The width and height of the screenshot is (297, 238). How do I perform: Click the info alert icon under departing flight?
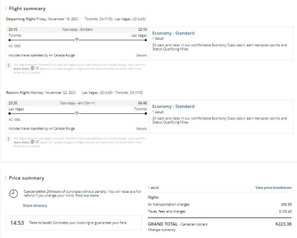[x=8, y=65]
